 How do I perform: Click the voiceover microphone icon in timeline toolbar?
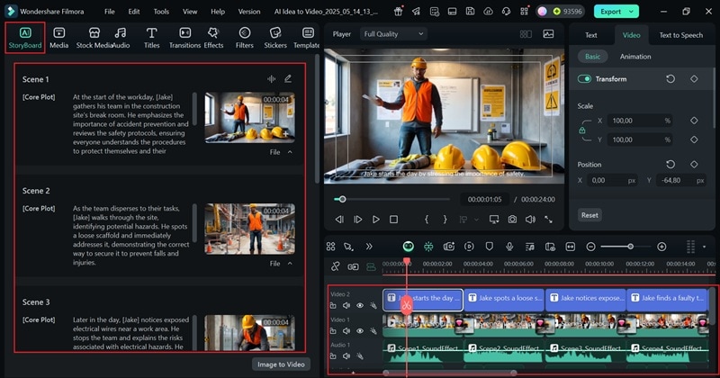point(509,247)
